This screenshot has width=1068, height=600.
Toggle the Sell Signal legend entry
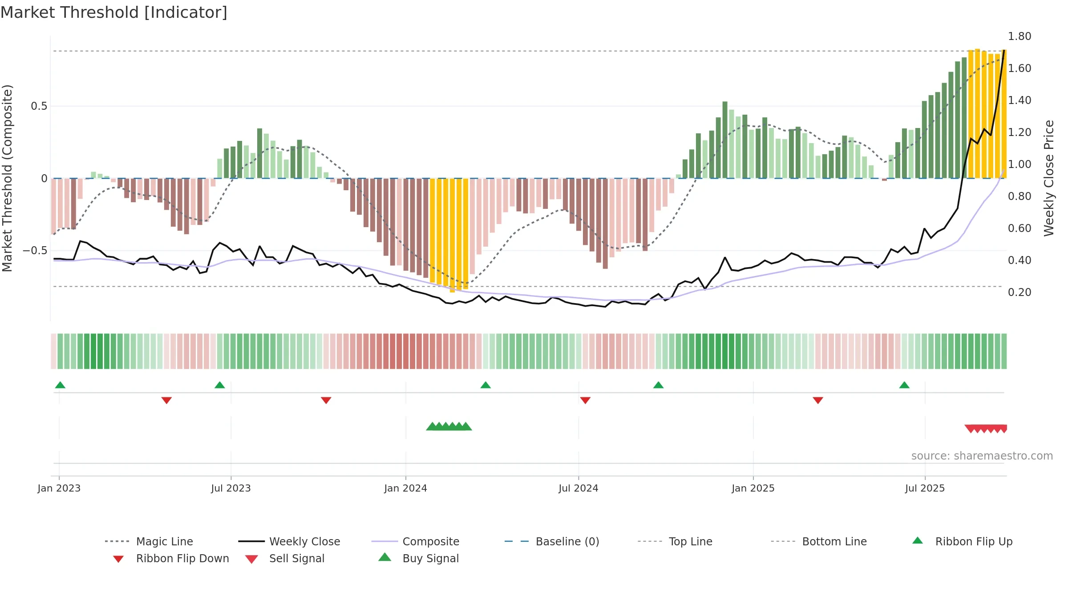(x=285, y=558)
